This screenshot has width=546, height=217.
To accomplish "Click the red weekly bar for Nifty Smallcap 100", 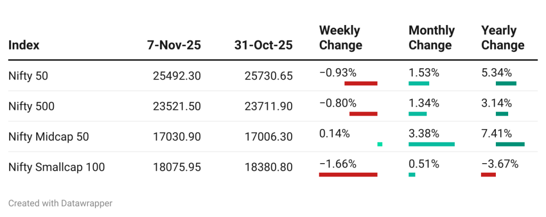I will pos(348,174).
